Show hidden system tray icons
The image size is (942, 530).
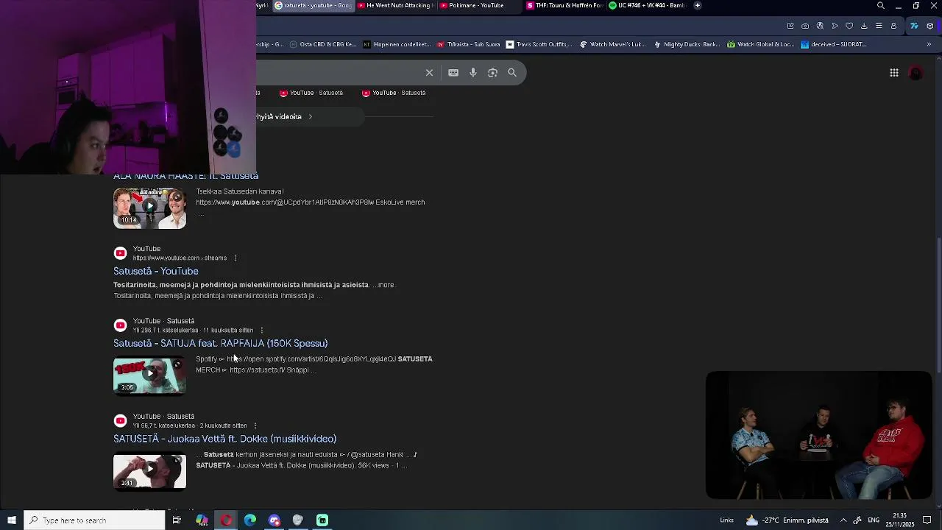[x=843, y=520]
